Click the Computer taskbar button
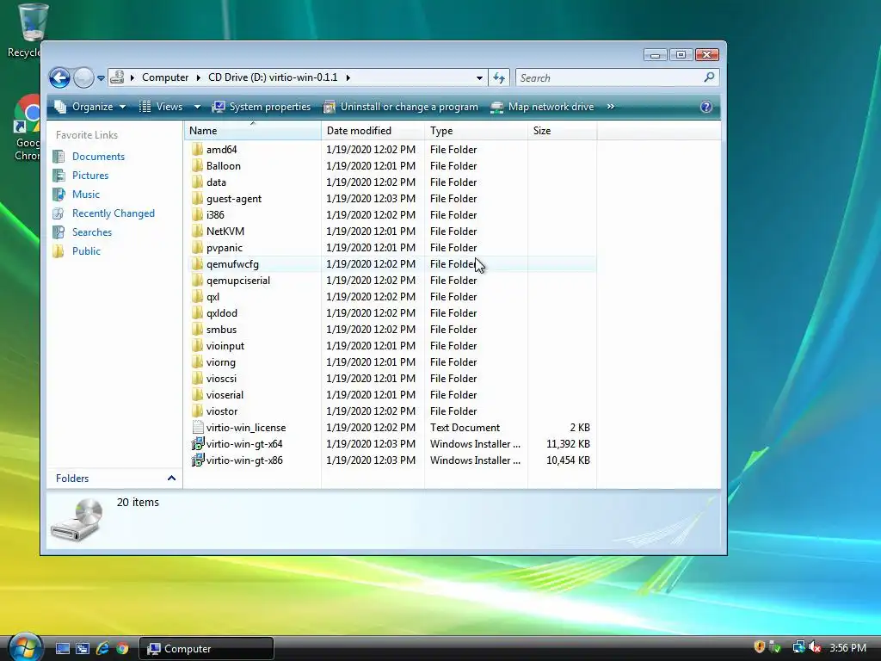Screen dimensions: 881x661 tap(206, 649)
